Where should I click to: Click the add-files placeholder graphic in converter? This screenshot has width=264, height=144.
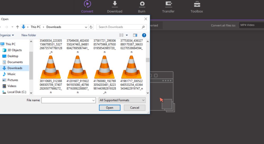coord(162,92)
